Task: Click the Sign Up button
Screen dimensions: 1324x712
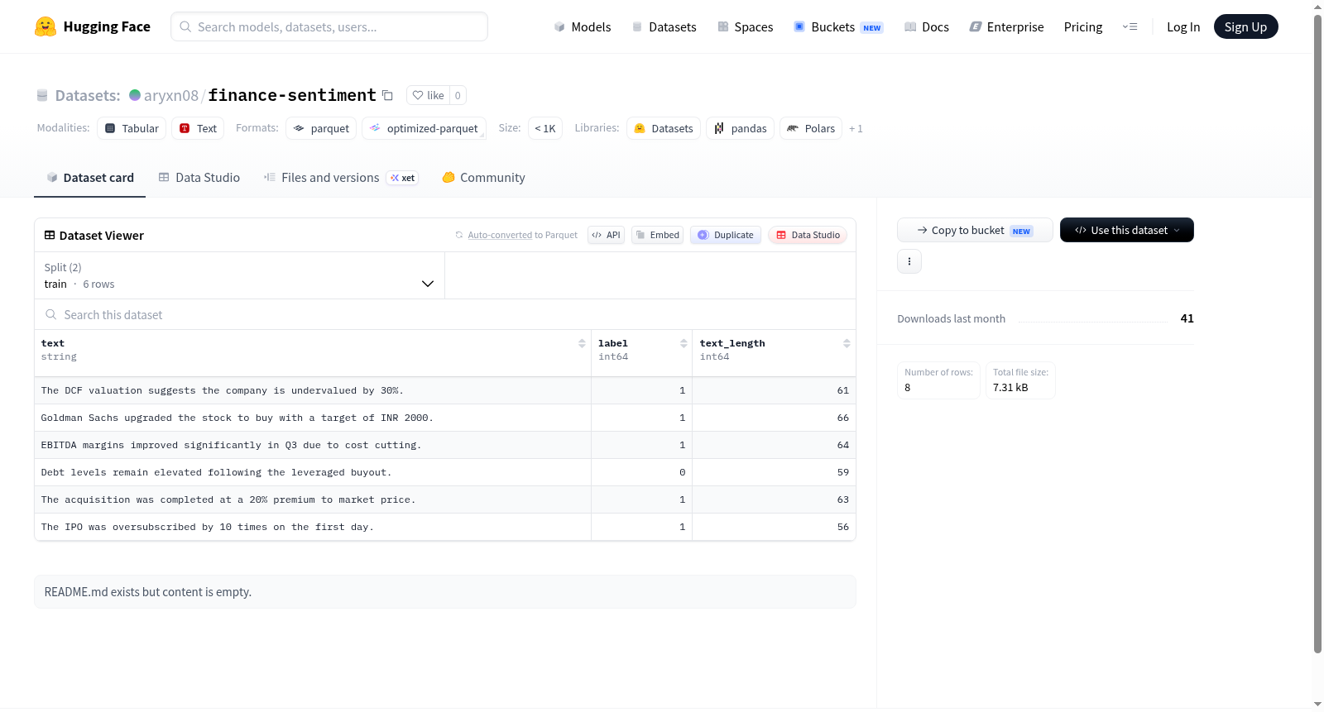Action: point(1246,26)
